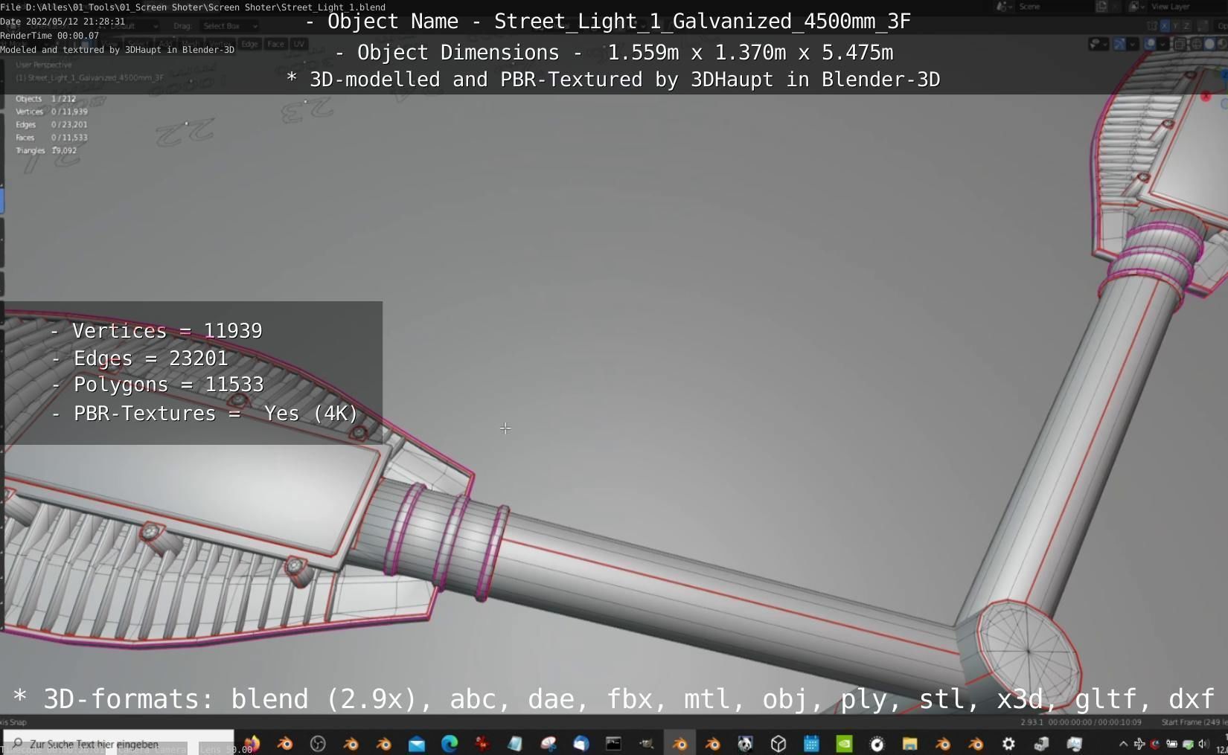Screen dimensions: 1228x755
Task: Toggle viewport gizmos button
Action: [1119, 44]
